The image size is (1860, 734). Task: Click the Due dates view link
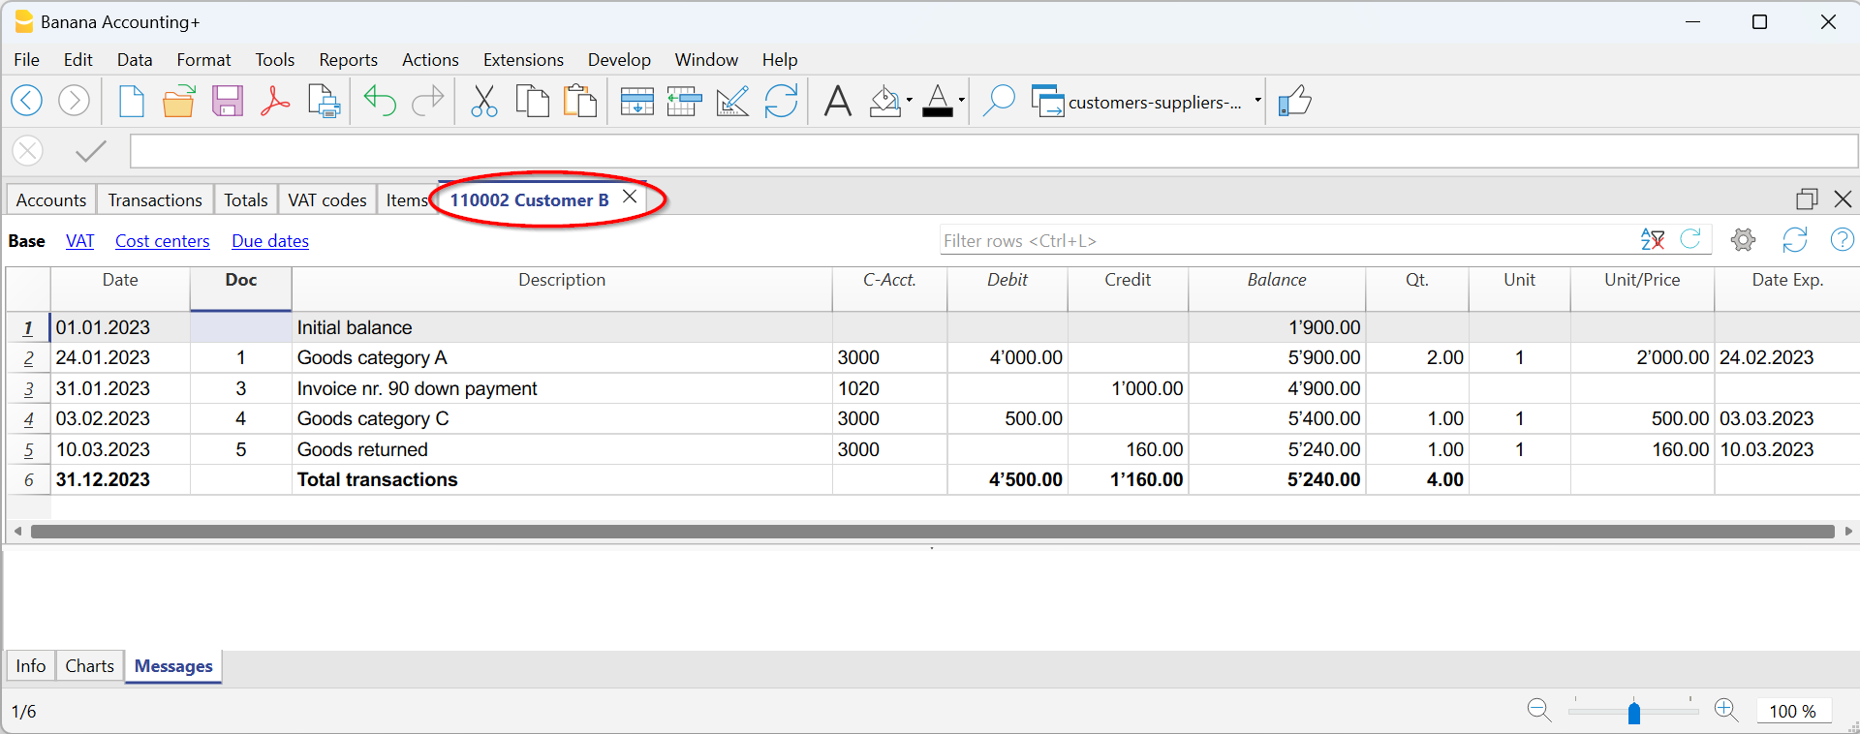point(270,241)
